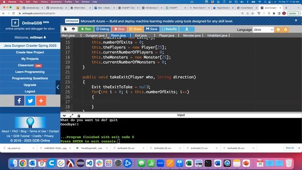Screen dimensions: 302x170
Task: Open the Inhabitant.java tab
Action: tap(217, 35)
